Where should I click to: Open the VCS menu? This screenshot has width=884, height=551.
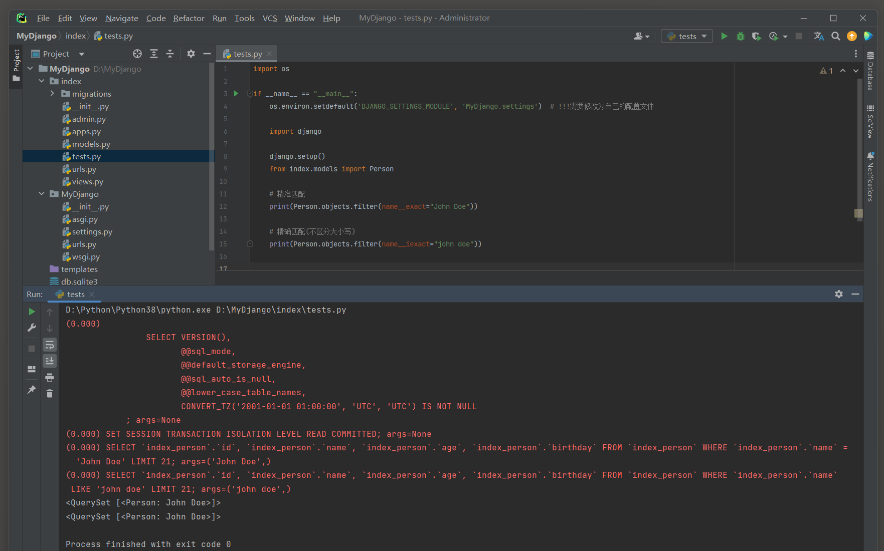(270, 18)
